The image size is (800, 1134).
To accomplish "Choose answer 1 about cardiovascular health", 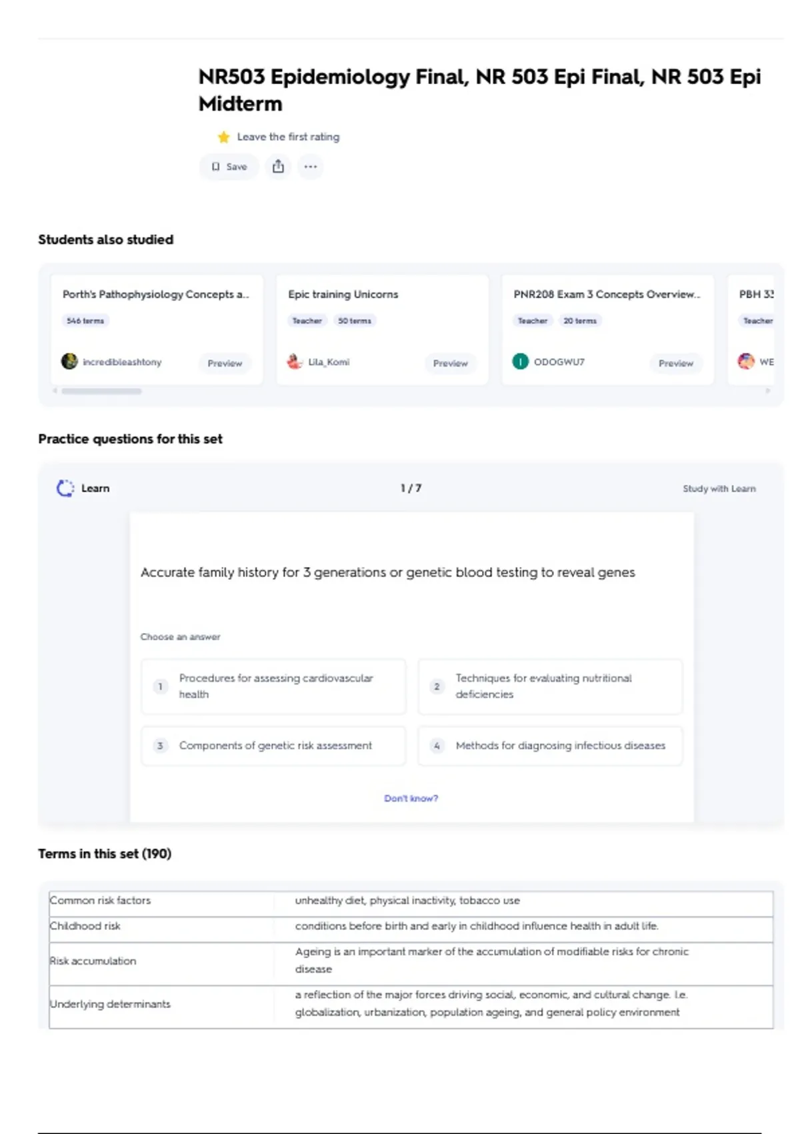I will point(273,686).
